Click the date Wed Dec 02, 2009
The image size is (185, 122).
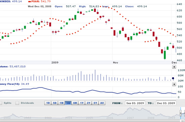(x=40, y=6)
